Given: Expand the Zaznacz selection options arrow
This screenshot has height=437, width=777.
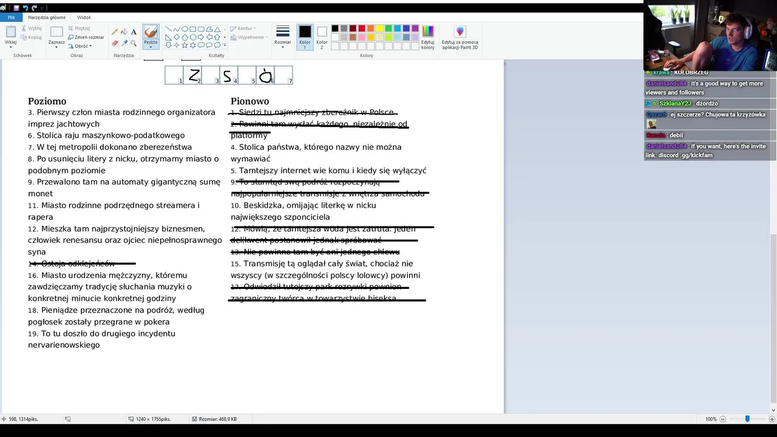Looking at the screenshot, I should point(56,47).
